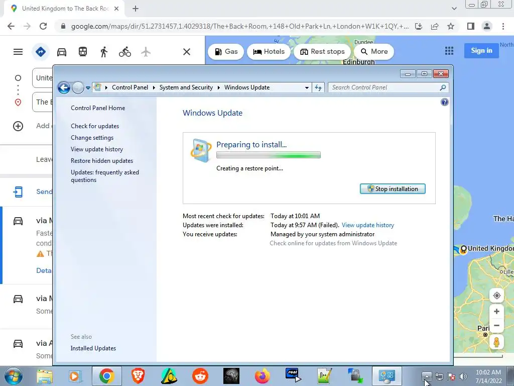This screenshot has height=386, width=514.
Task: Bookmark this page with the star icon
Action: [x=451, y=26]
